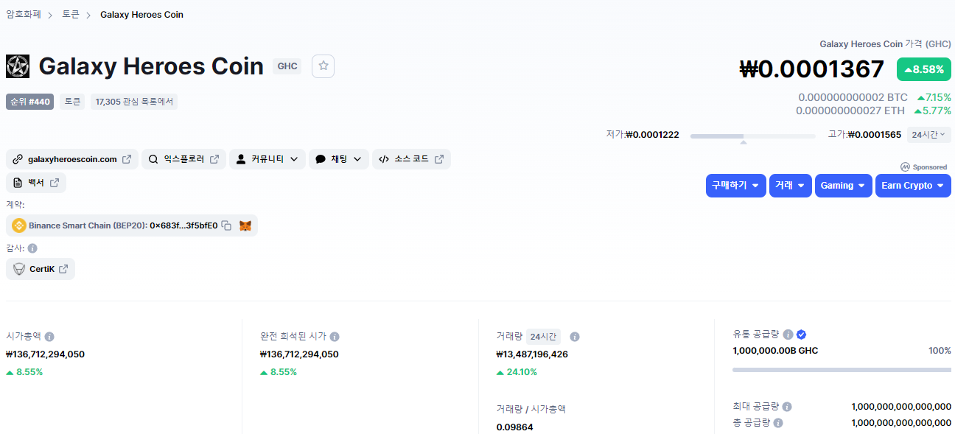
Task: Expand the 채팅 dropdown
Action: (x=338, y=159)
